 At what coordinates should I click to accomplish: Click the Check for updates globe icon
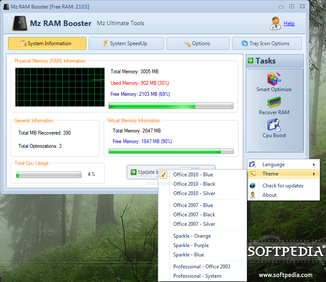[x=253, y=186]
